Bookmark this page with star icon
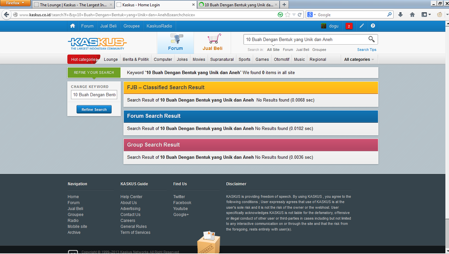This screenshot has height=254, width=449. 288,15
